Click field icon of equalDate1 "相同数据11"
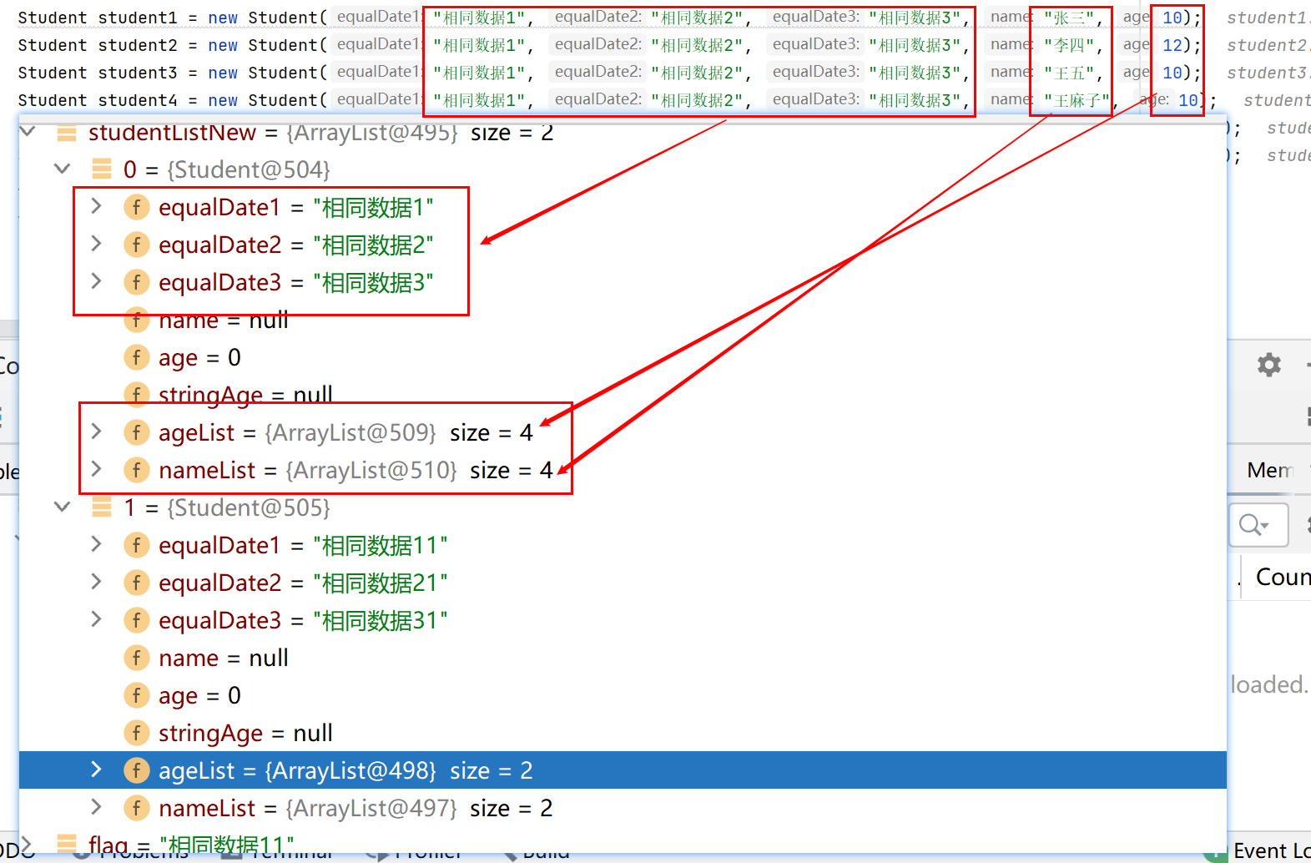Image resolution: width=1311 pixels, height=863 pixels. pyautogui.click(x=136, y=545)
